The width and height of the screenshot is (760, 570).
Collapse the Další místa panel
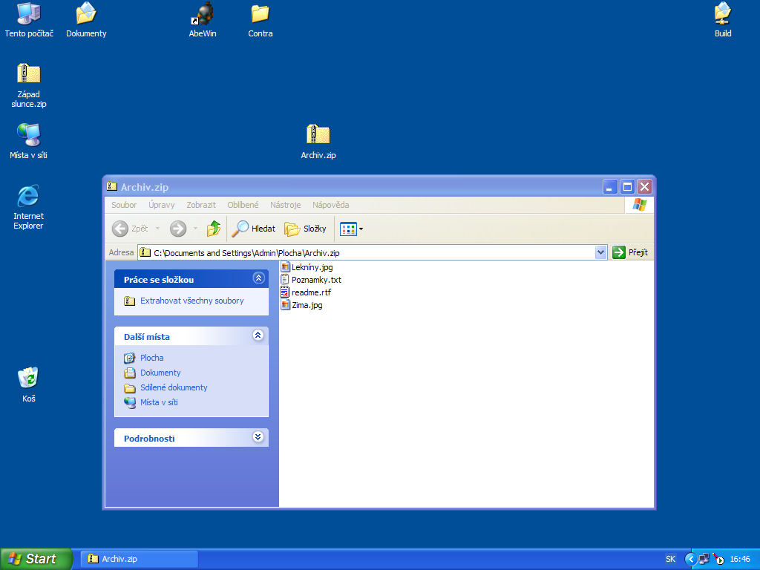(x=258, y=335)
